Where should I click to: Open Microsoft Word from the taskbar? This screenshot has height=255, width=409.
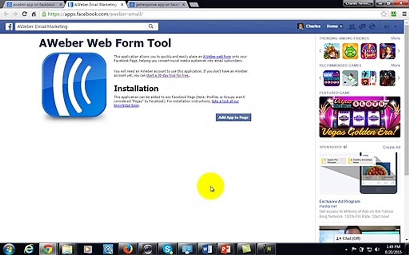[207, 249]
